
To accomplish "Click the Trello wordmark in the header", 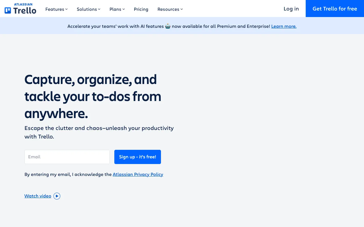I will 24,10.
